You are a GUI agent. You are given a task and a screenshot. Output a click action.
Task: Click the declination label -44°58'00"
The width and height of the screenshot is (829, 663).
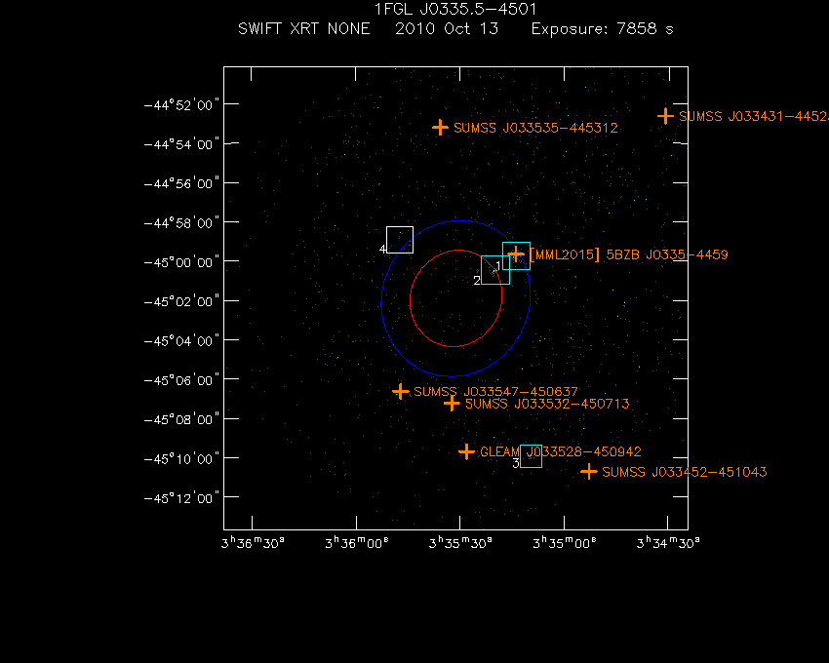(x=181, y=222)
